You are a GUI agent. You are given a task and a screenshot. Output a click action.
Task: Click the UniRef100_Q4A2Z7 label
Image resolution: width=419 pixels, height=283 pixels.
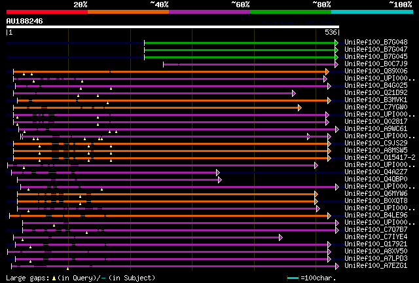pyautogui.click(x=376, y=172)
